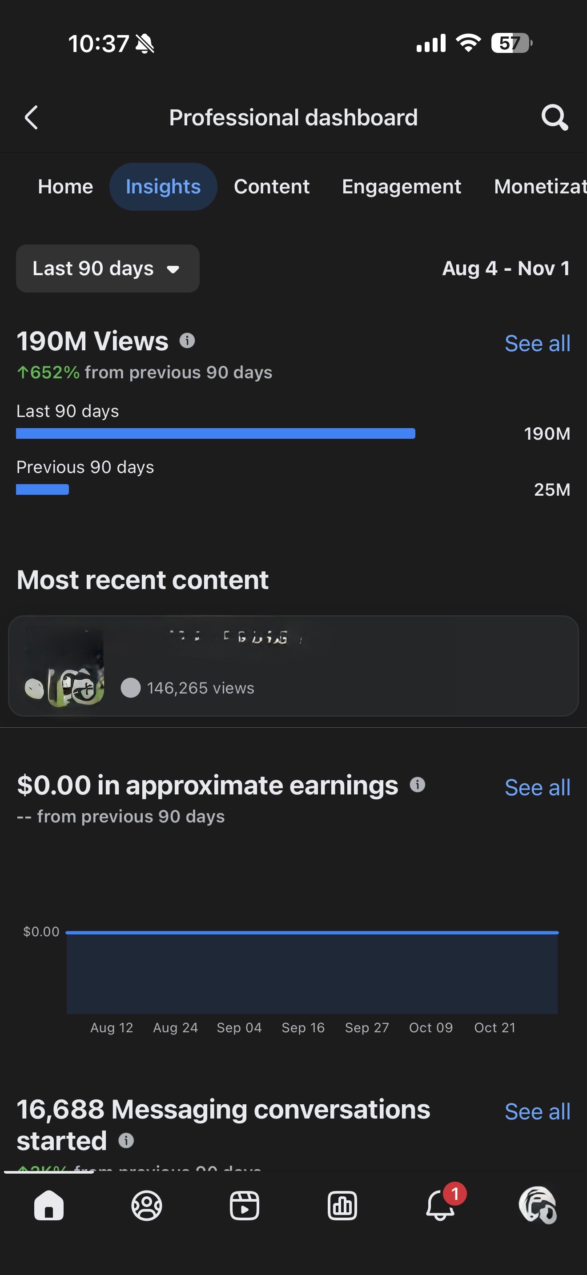Open the Friends icon in bottom bar
The height and width of the screenshot is (1275, 587).
click(146, 1206)
